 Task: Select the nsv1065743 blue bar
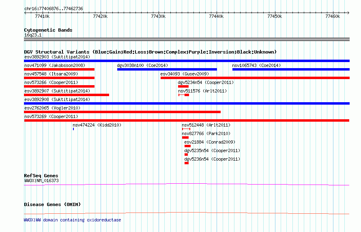tap(291, 69)
